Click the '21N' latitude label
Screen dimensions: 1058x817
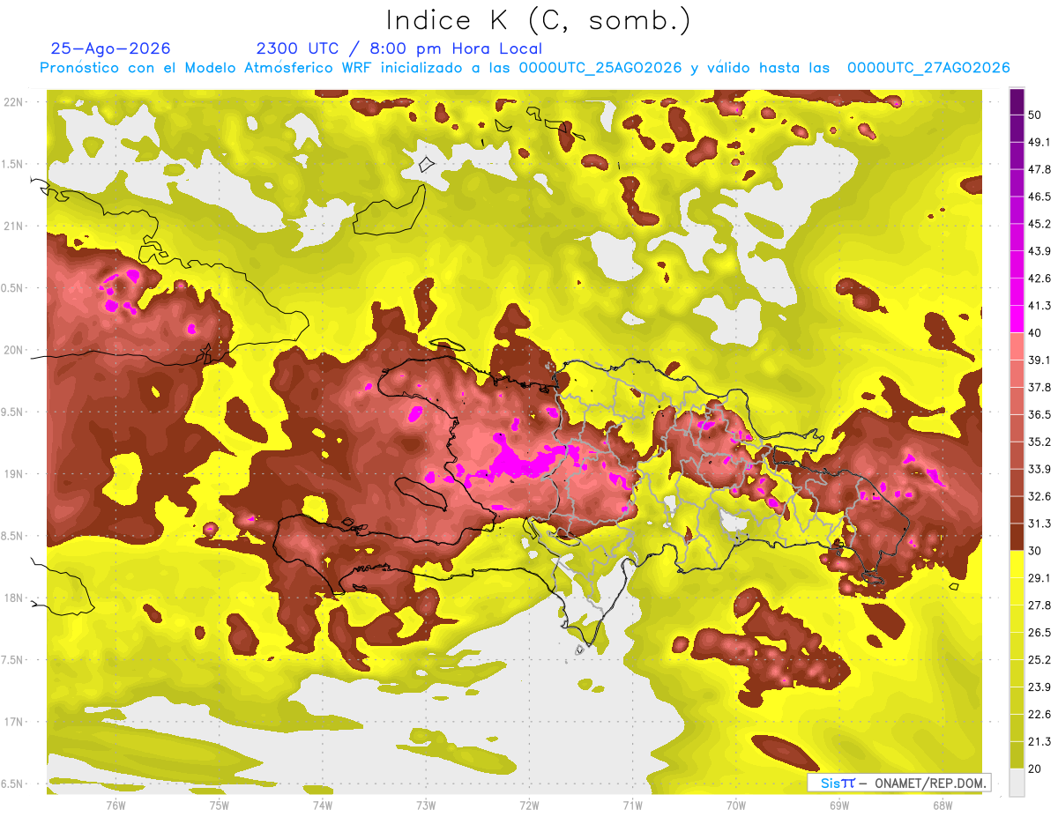click(x=14, y=227)
